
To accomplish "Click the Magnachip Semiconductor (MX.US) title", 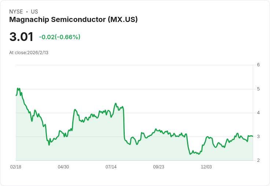I will tap(73, 19).
